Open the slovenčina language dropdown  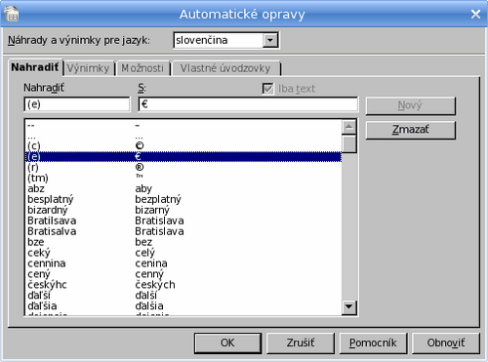(270, 41)
